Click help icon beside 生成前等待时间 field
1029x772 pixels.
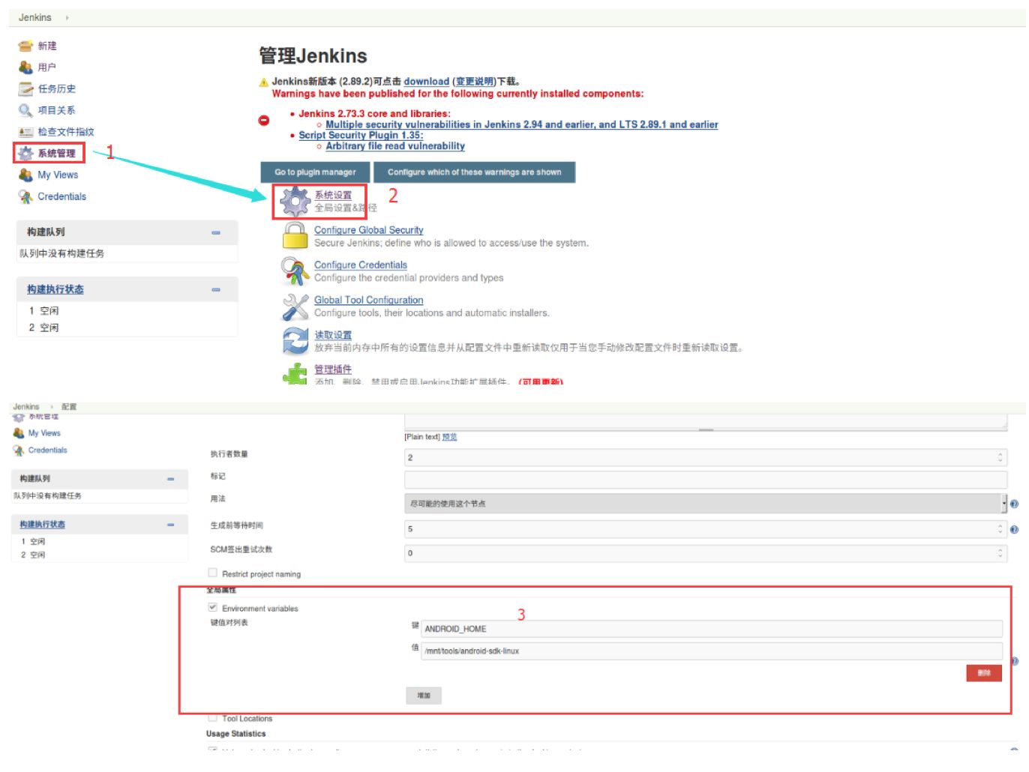pyautogui.click(x=1014, y=529)
